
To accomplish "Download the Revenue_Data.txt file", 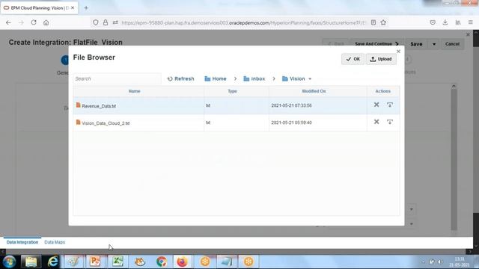I will click(390, 105).
